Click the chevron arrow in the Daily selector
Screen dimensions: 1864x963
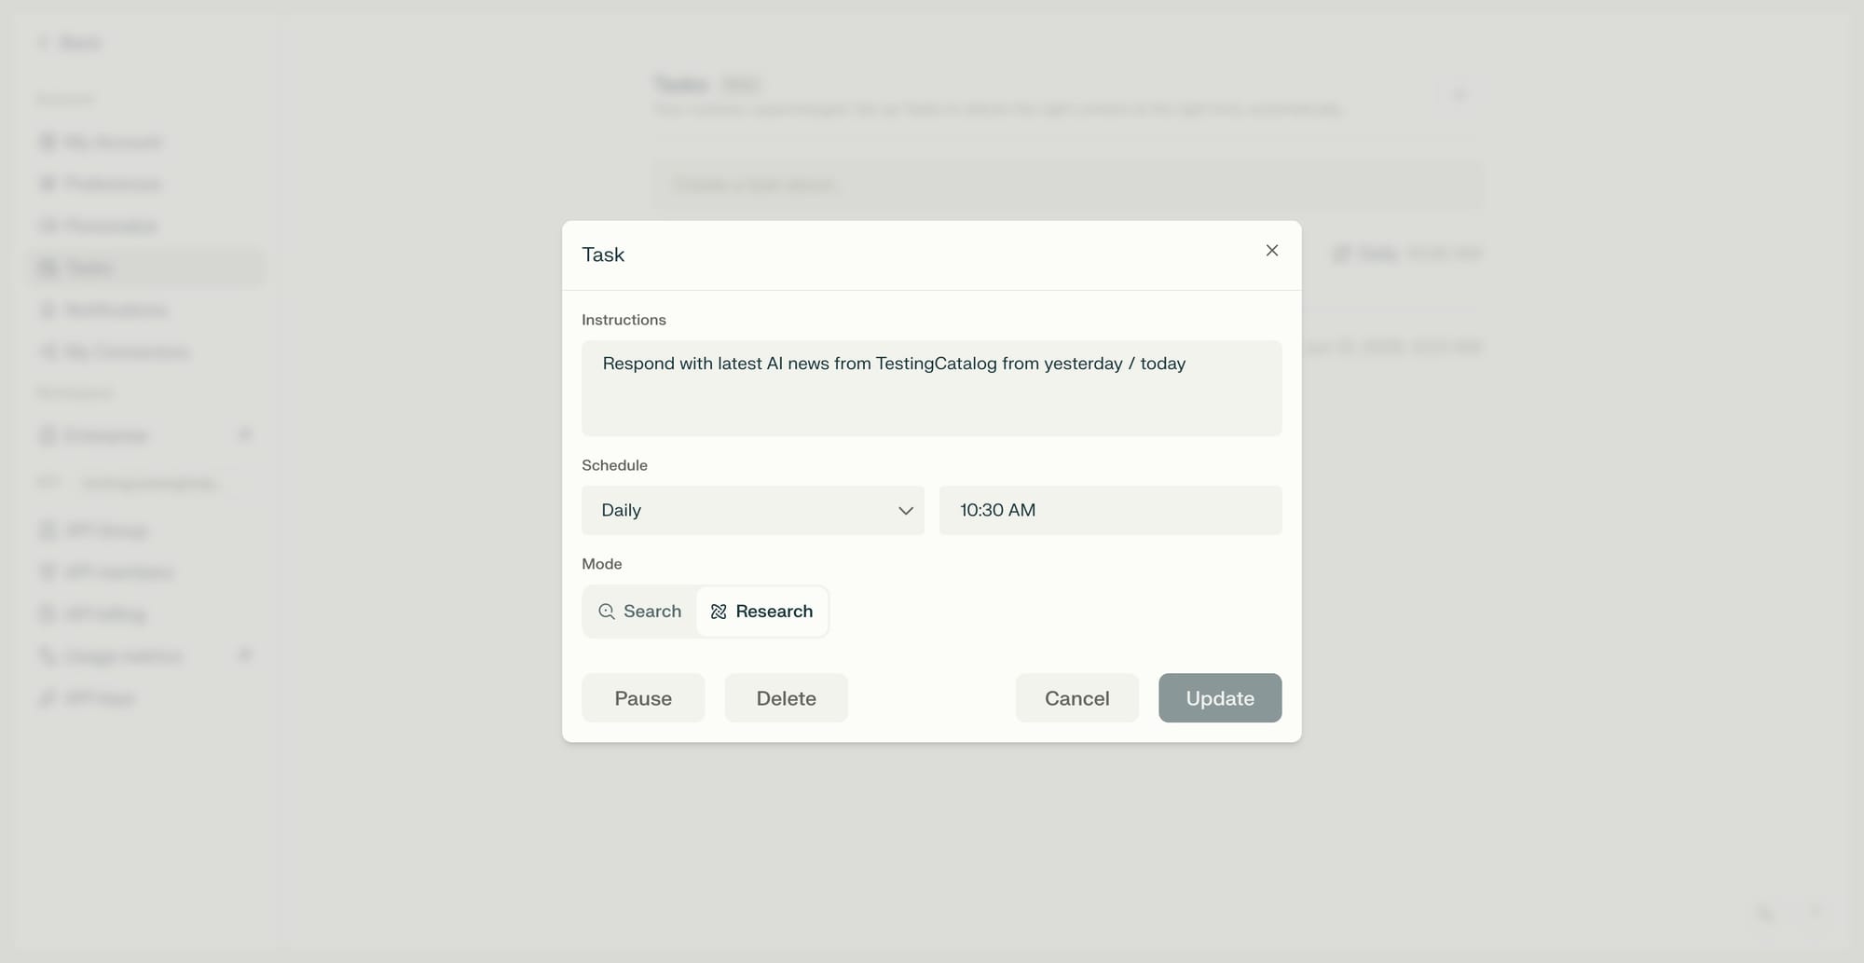pos(905,511)
